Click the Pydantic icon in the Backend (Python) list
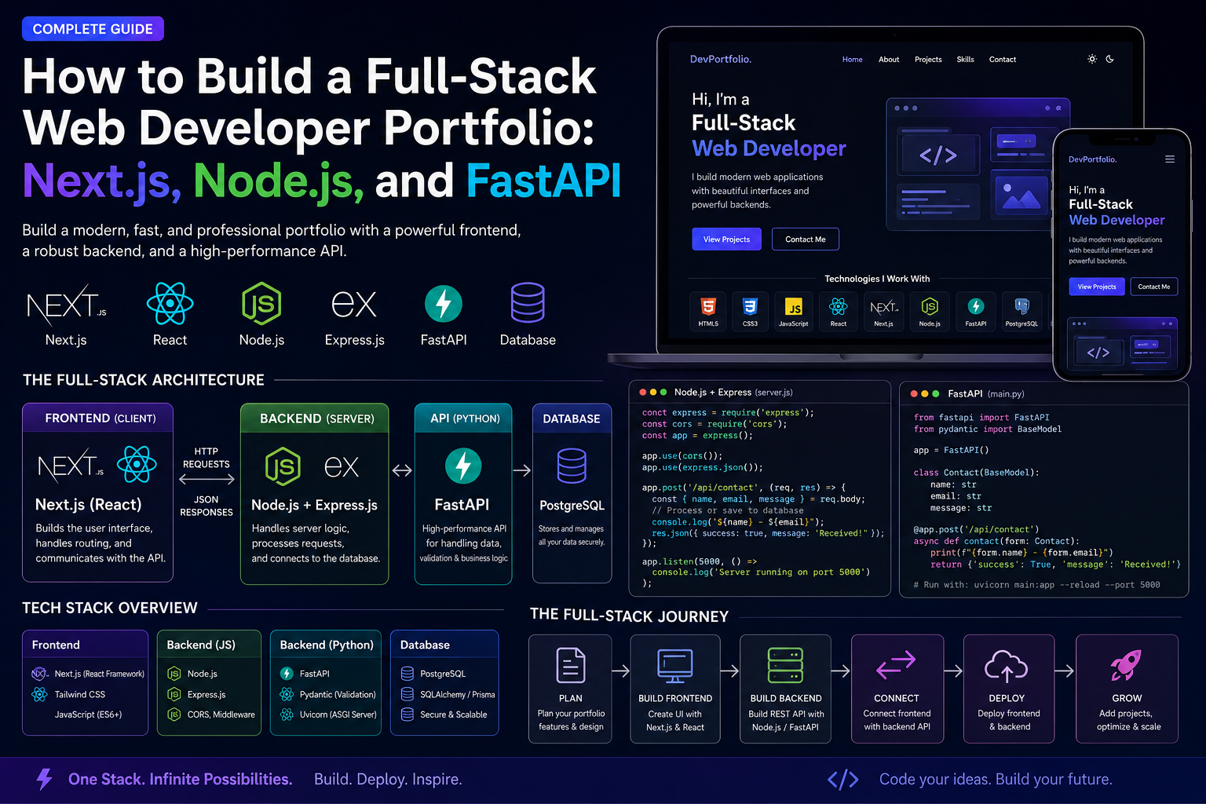 coord(287,694)
